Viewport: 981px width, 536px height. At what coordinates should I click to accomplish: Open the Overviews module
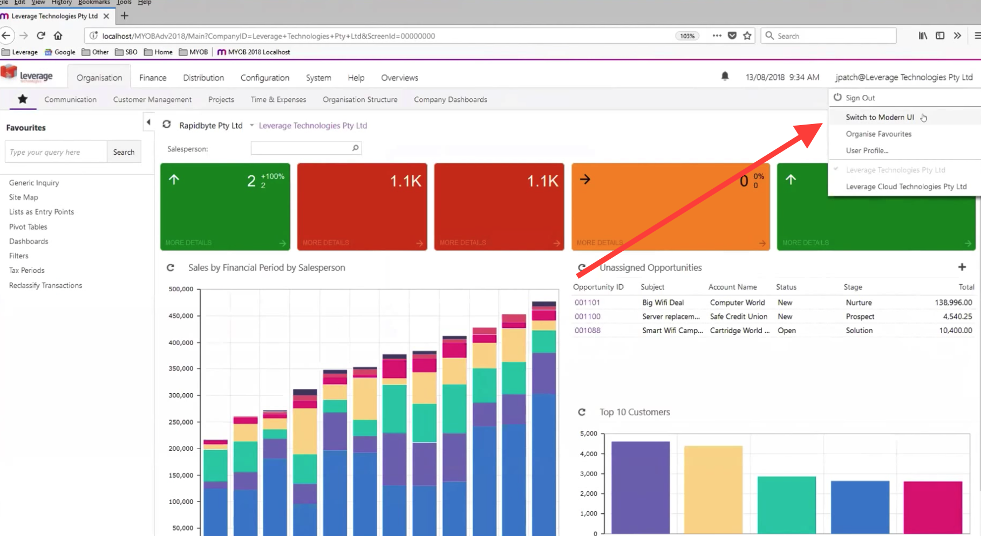point(399,78)
